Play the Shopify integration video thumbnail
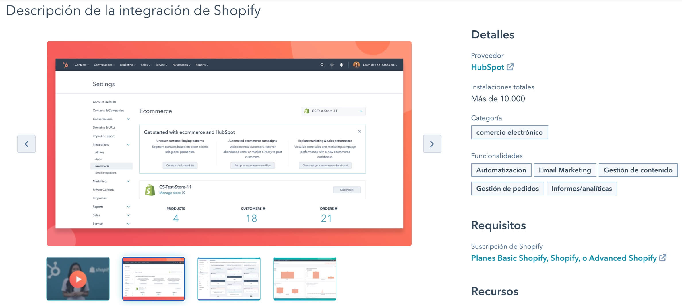Screen dimensions: 682x306 coord(78,278)
